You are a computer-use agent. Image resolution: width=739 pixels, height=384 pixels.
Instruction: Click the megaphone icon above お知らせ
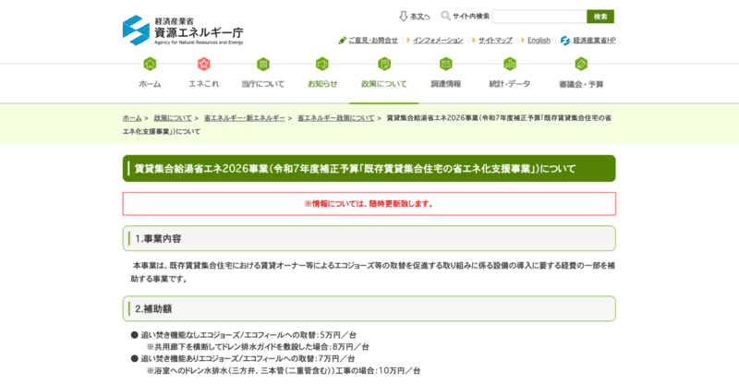tap(322, 64)
